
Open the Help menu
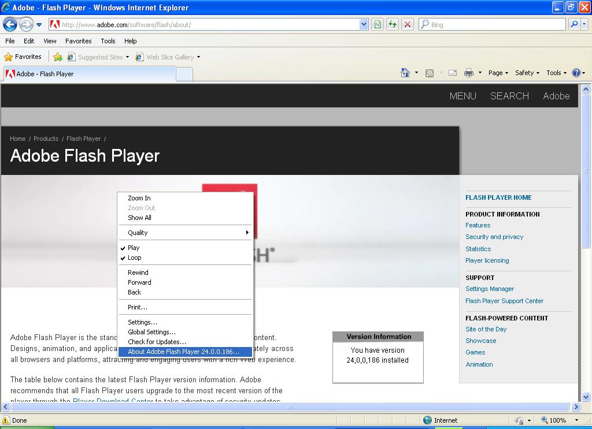coord(131,41)
